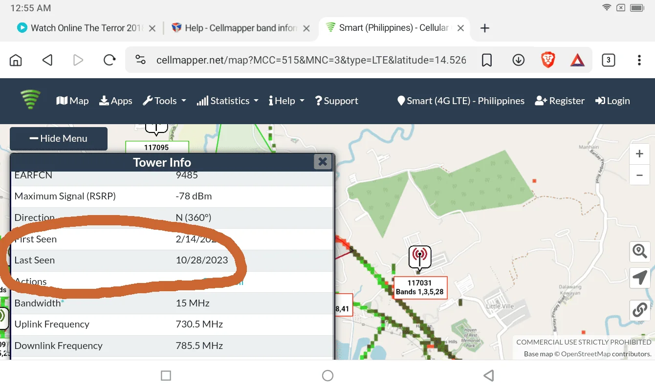
Task: Click tower label 117031 Bands 1,3,5,28
Action: (x=419, y=287)
